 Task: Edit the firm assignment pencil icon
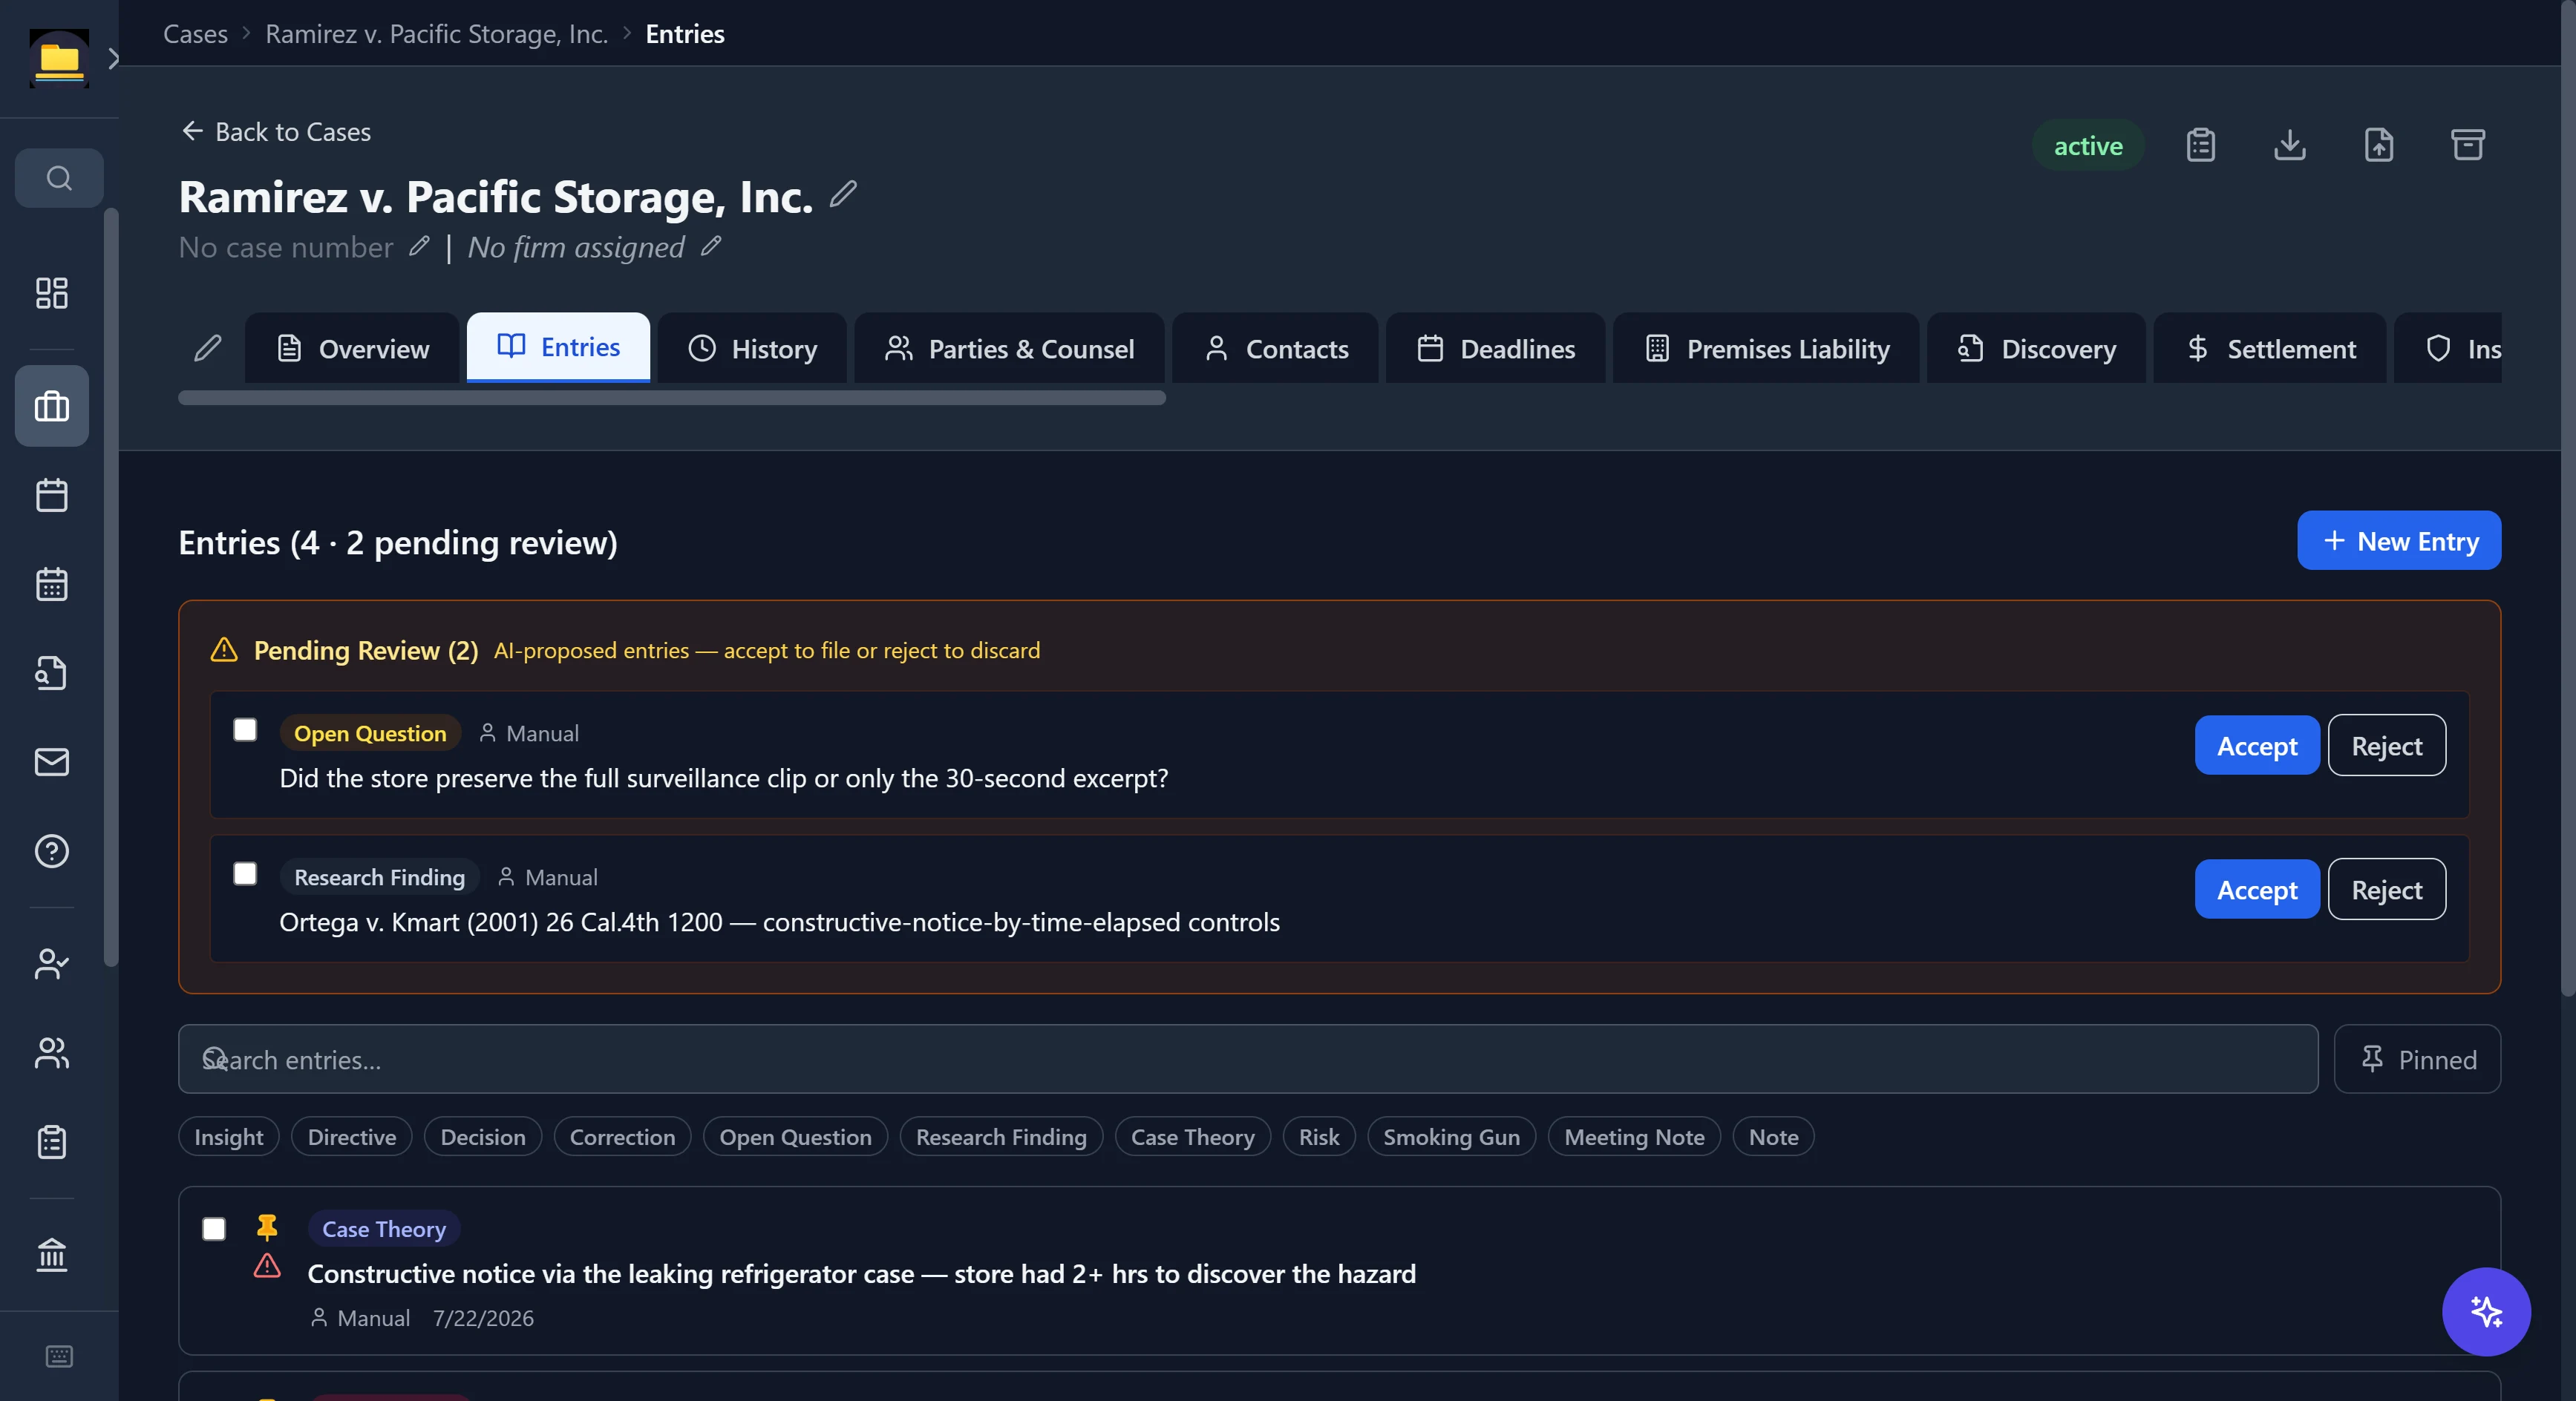click(711, 246)
